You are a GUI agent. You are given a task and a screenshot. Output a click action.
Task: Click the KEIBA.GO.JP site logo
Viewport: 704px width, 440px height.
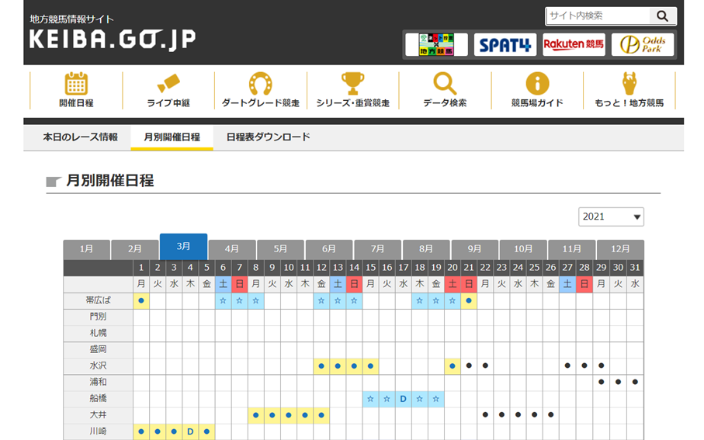click(113, 39)
